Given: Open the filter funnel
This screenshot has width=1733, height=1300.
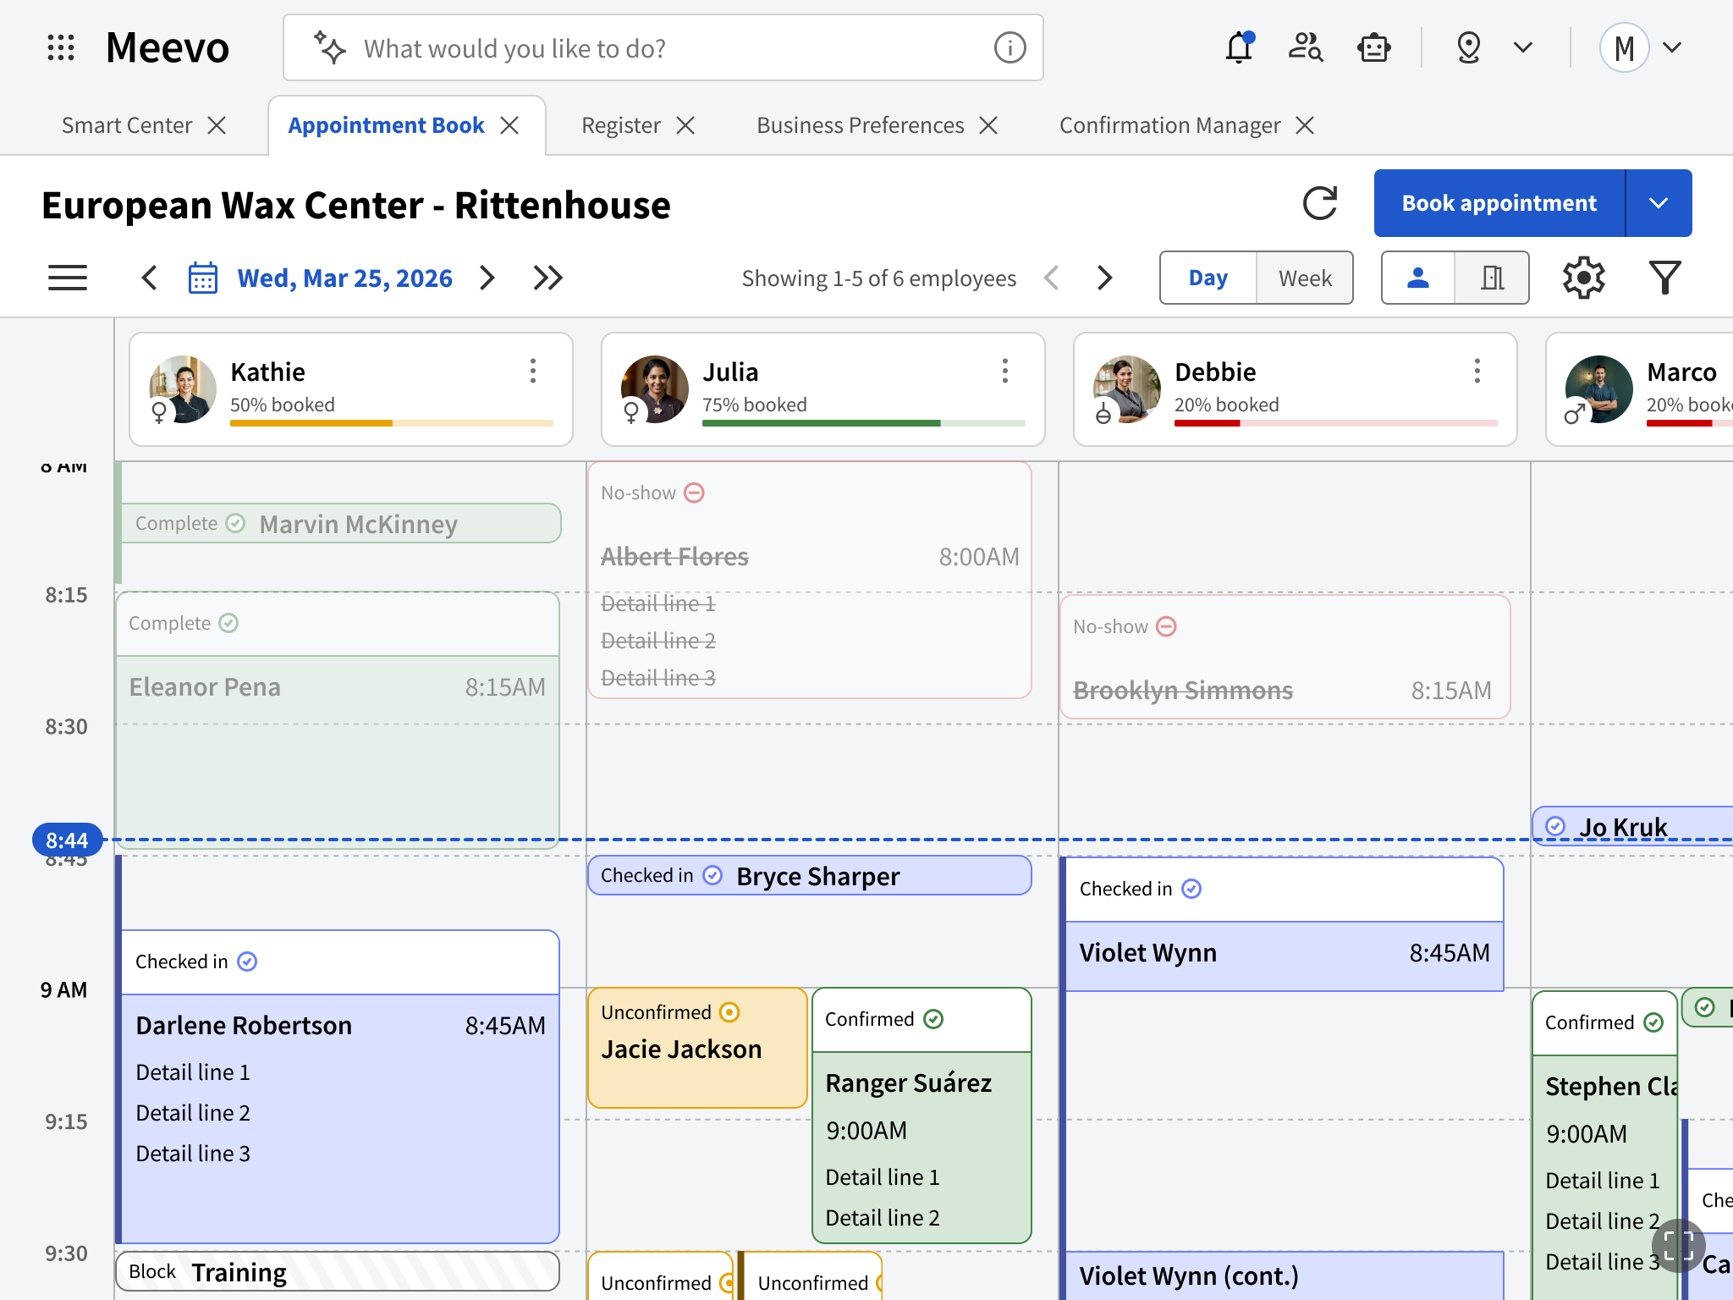Looking at the screenshot, I should coord(1664,278).
